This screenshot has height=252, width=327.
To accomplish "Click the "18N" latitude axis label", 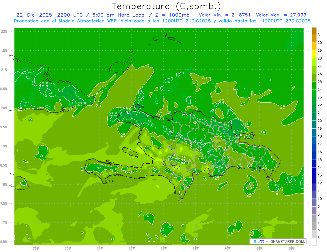I will [x=4, y=184].
